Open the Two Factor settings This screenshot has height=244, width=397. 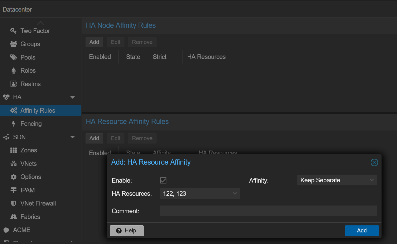[35, 31]
